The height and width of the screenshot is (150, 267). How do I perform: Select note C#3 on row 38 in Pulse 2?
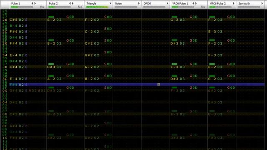point(51,67)
